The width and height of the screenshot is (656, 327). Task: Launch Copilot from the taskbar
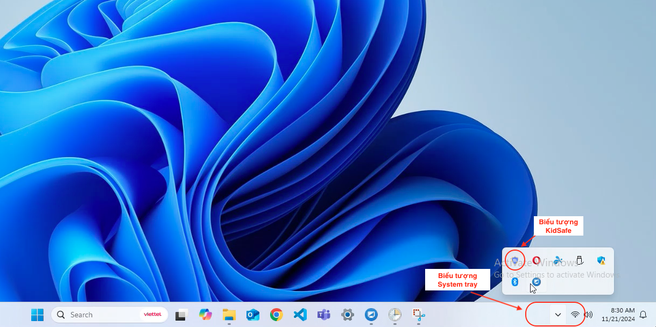[205, 315]
